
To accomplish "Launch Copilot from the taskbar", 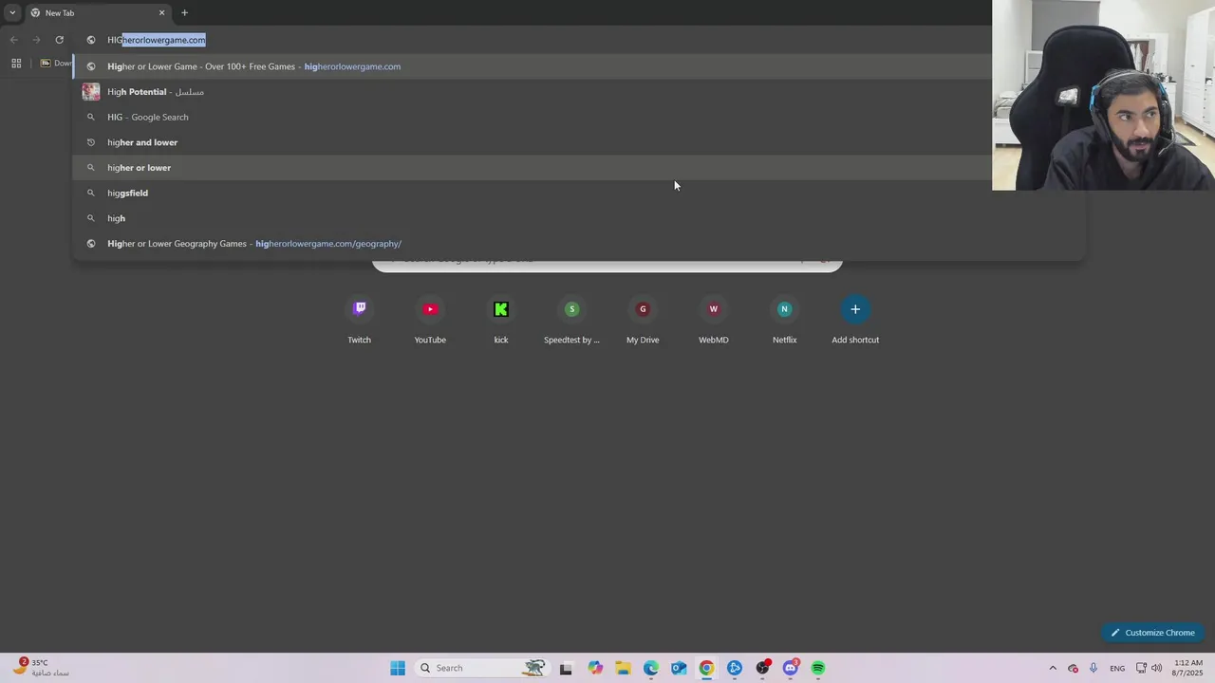I will tap(595, 668).
